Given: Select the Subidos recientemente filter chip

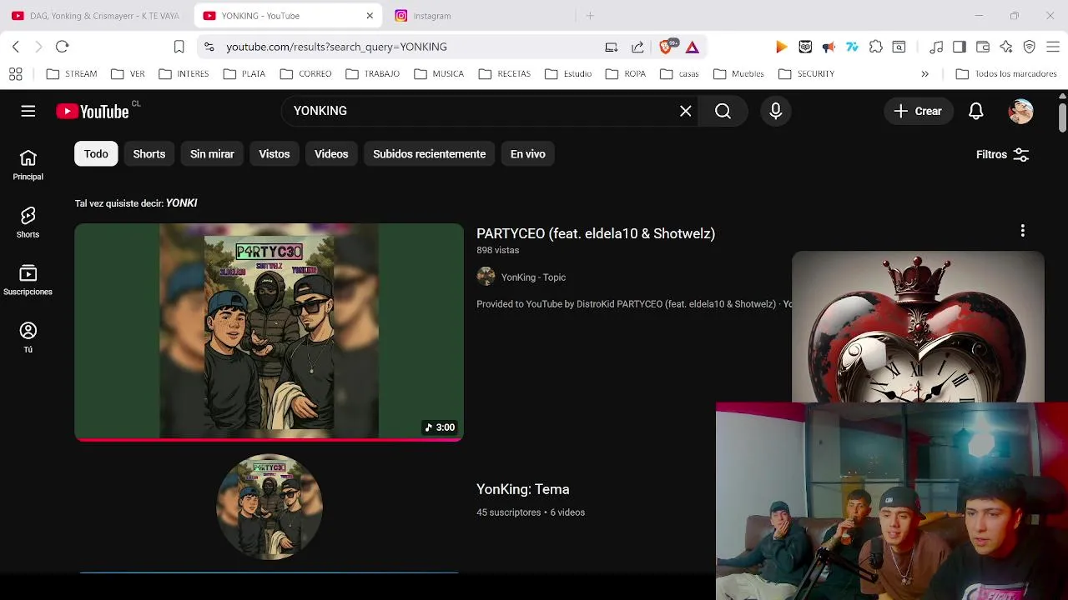Looking at the screenshot, I should 429,154.
